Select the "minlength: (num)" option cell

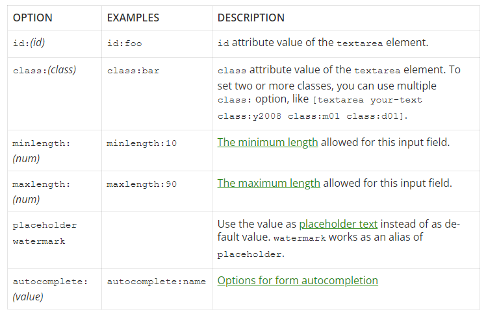pos(40,151)
